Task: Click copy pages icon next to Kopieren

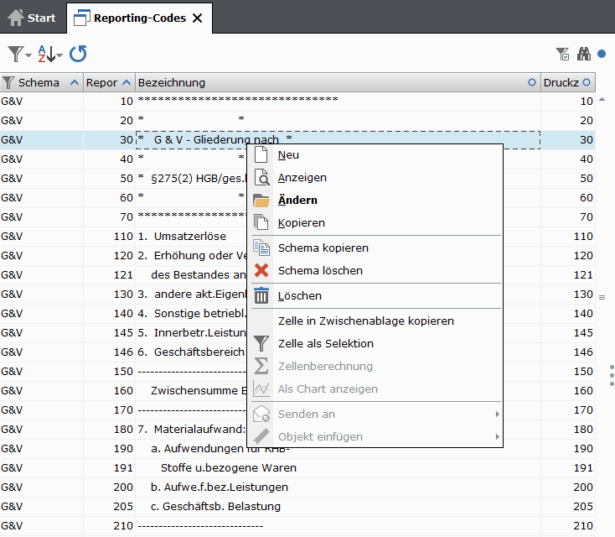Action: pos(261,222)
